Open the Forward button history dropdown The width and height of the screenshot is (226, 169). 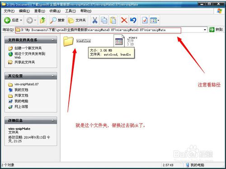point(35,20)
